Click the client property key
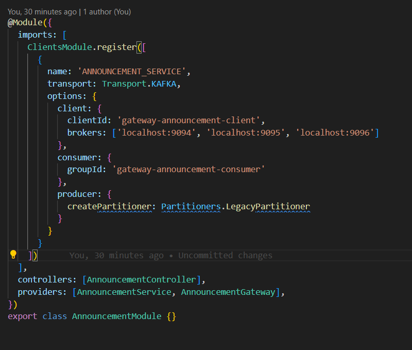Screen dimensions: 412x350 [x=72, y=108]
